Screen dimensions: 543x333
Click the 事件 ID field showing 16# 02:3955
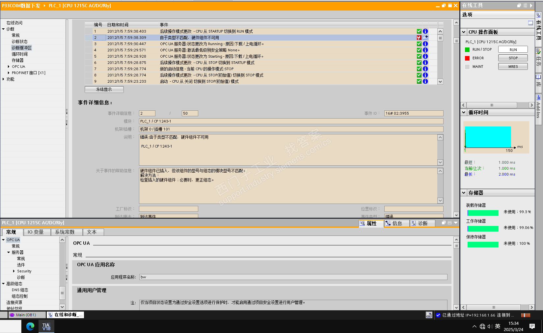[x=414, y=113]
